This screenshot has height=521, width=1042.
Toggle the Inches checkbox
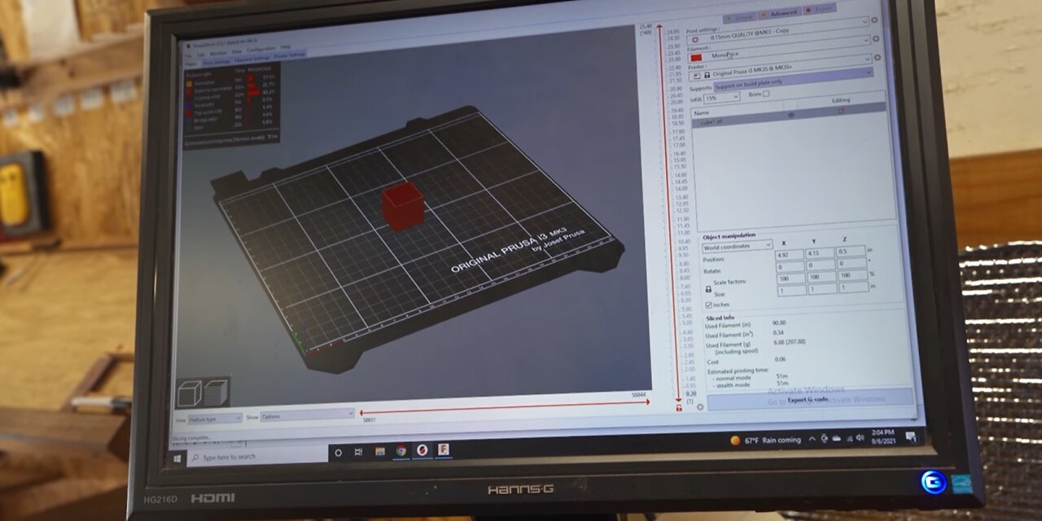coord(708,304)
